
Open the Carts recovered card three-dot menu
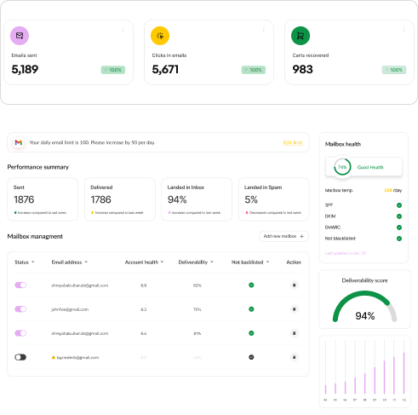(404, 30)
